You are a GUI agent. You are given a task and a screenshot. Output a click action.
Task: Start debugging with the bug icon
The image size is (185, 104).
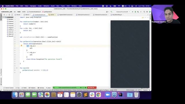coord(135,12)
